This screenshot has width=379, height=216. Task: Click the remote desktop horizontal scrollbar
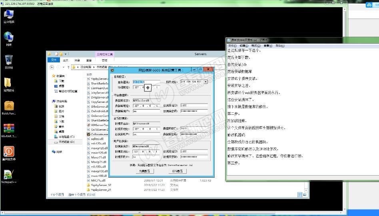pos(172,213)
